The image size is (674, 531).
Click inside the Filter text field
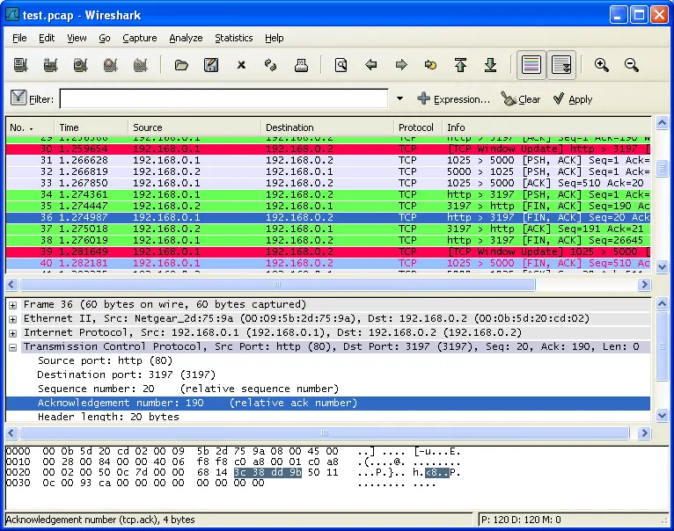(223, 99)
